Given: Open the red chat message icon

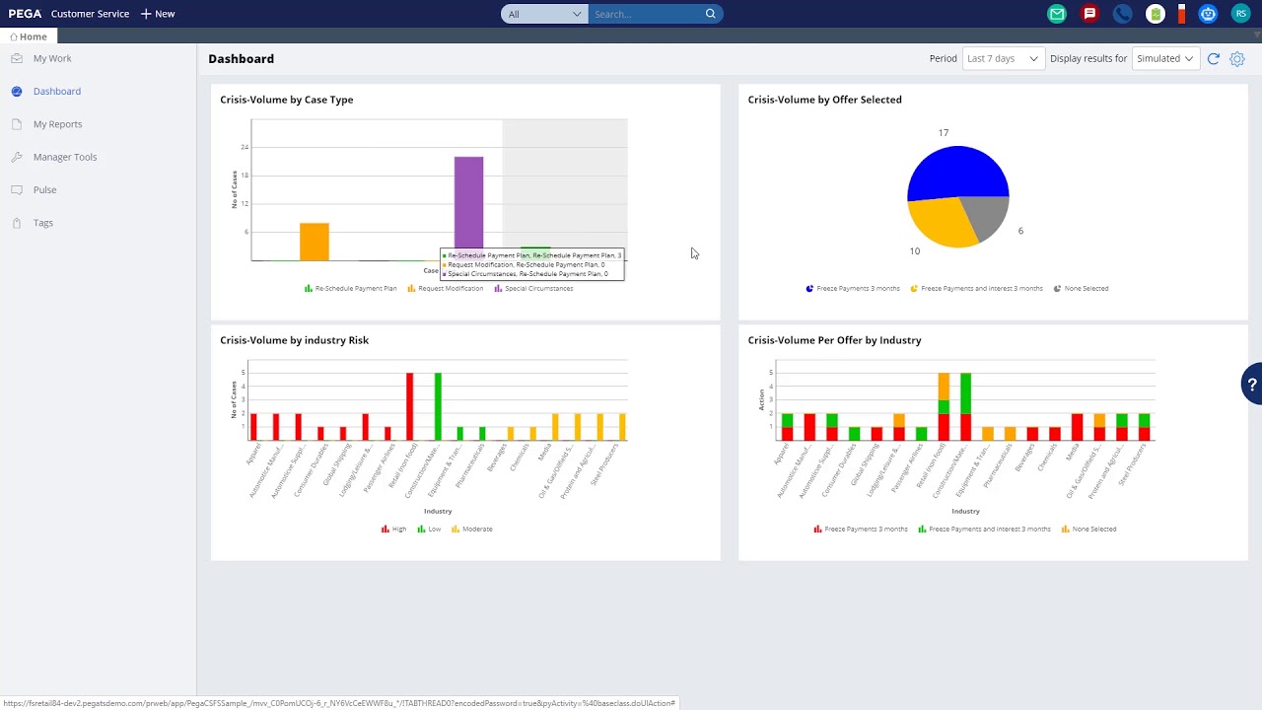Looking at the screenshot, I should (x=1089, y=14).
